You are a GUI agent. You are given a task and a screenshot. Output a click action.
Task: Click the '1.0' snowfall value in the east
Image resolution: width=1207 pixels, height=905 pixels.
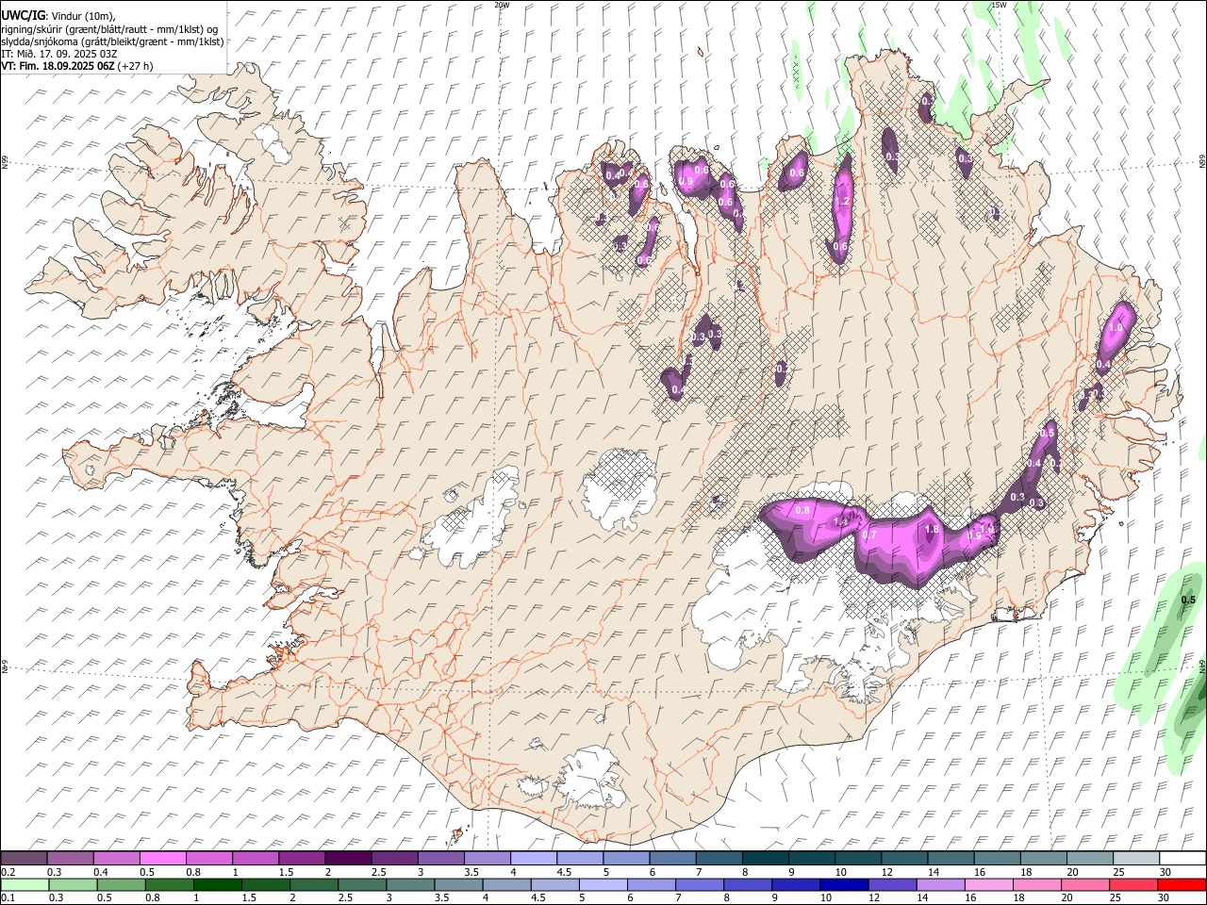point(1116,327)
